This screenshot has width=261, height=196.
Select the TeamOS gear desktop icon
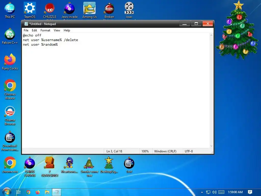(x=30, y=10)
